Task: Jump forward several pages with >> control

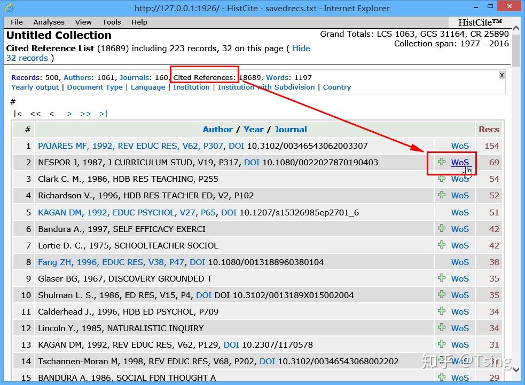Action: 85,114
